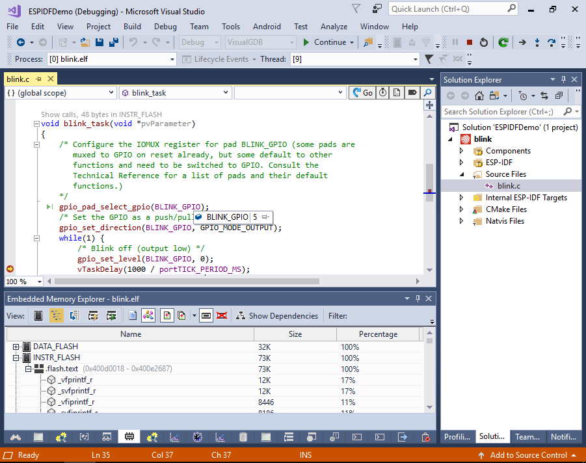Expand the ESP-IDF node

[461, 162]
